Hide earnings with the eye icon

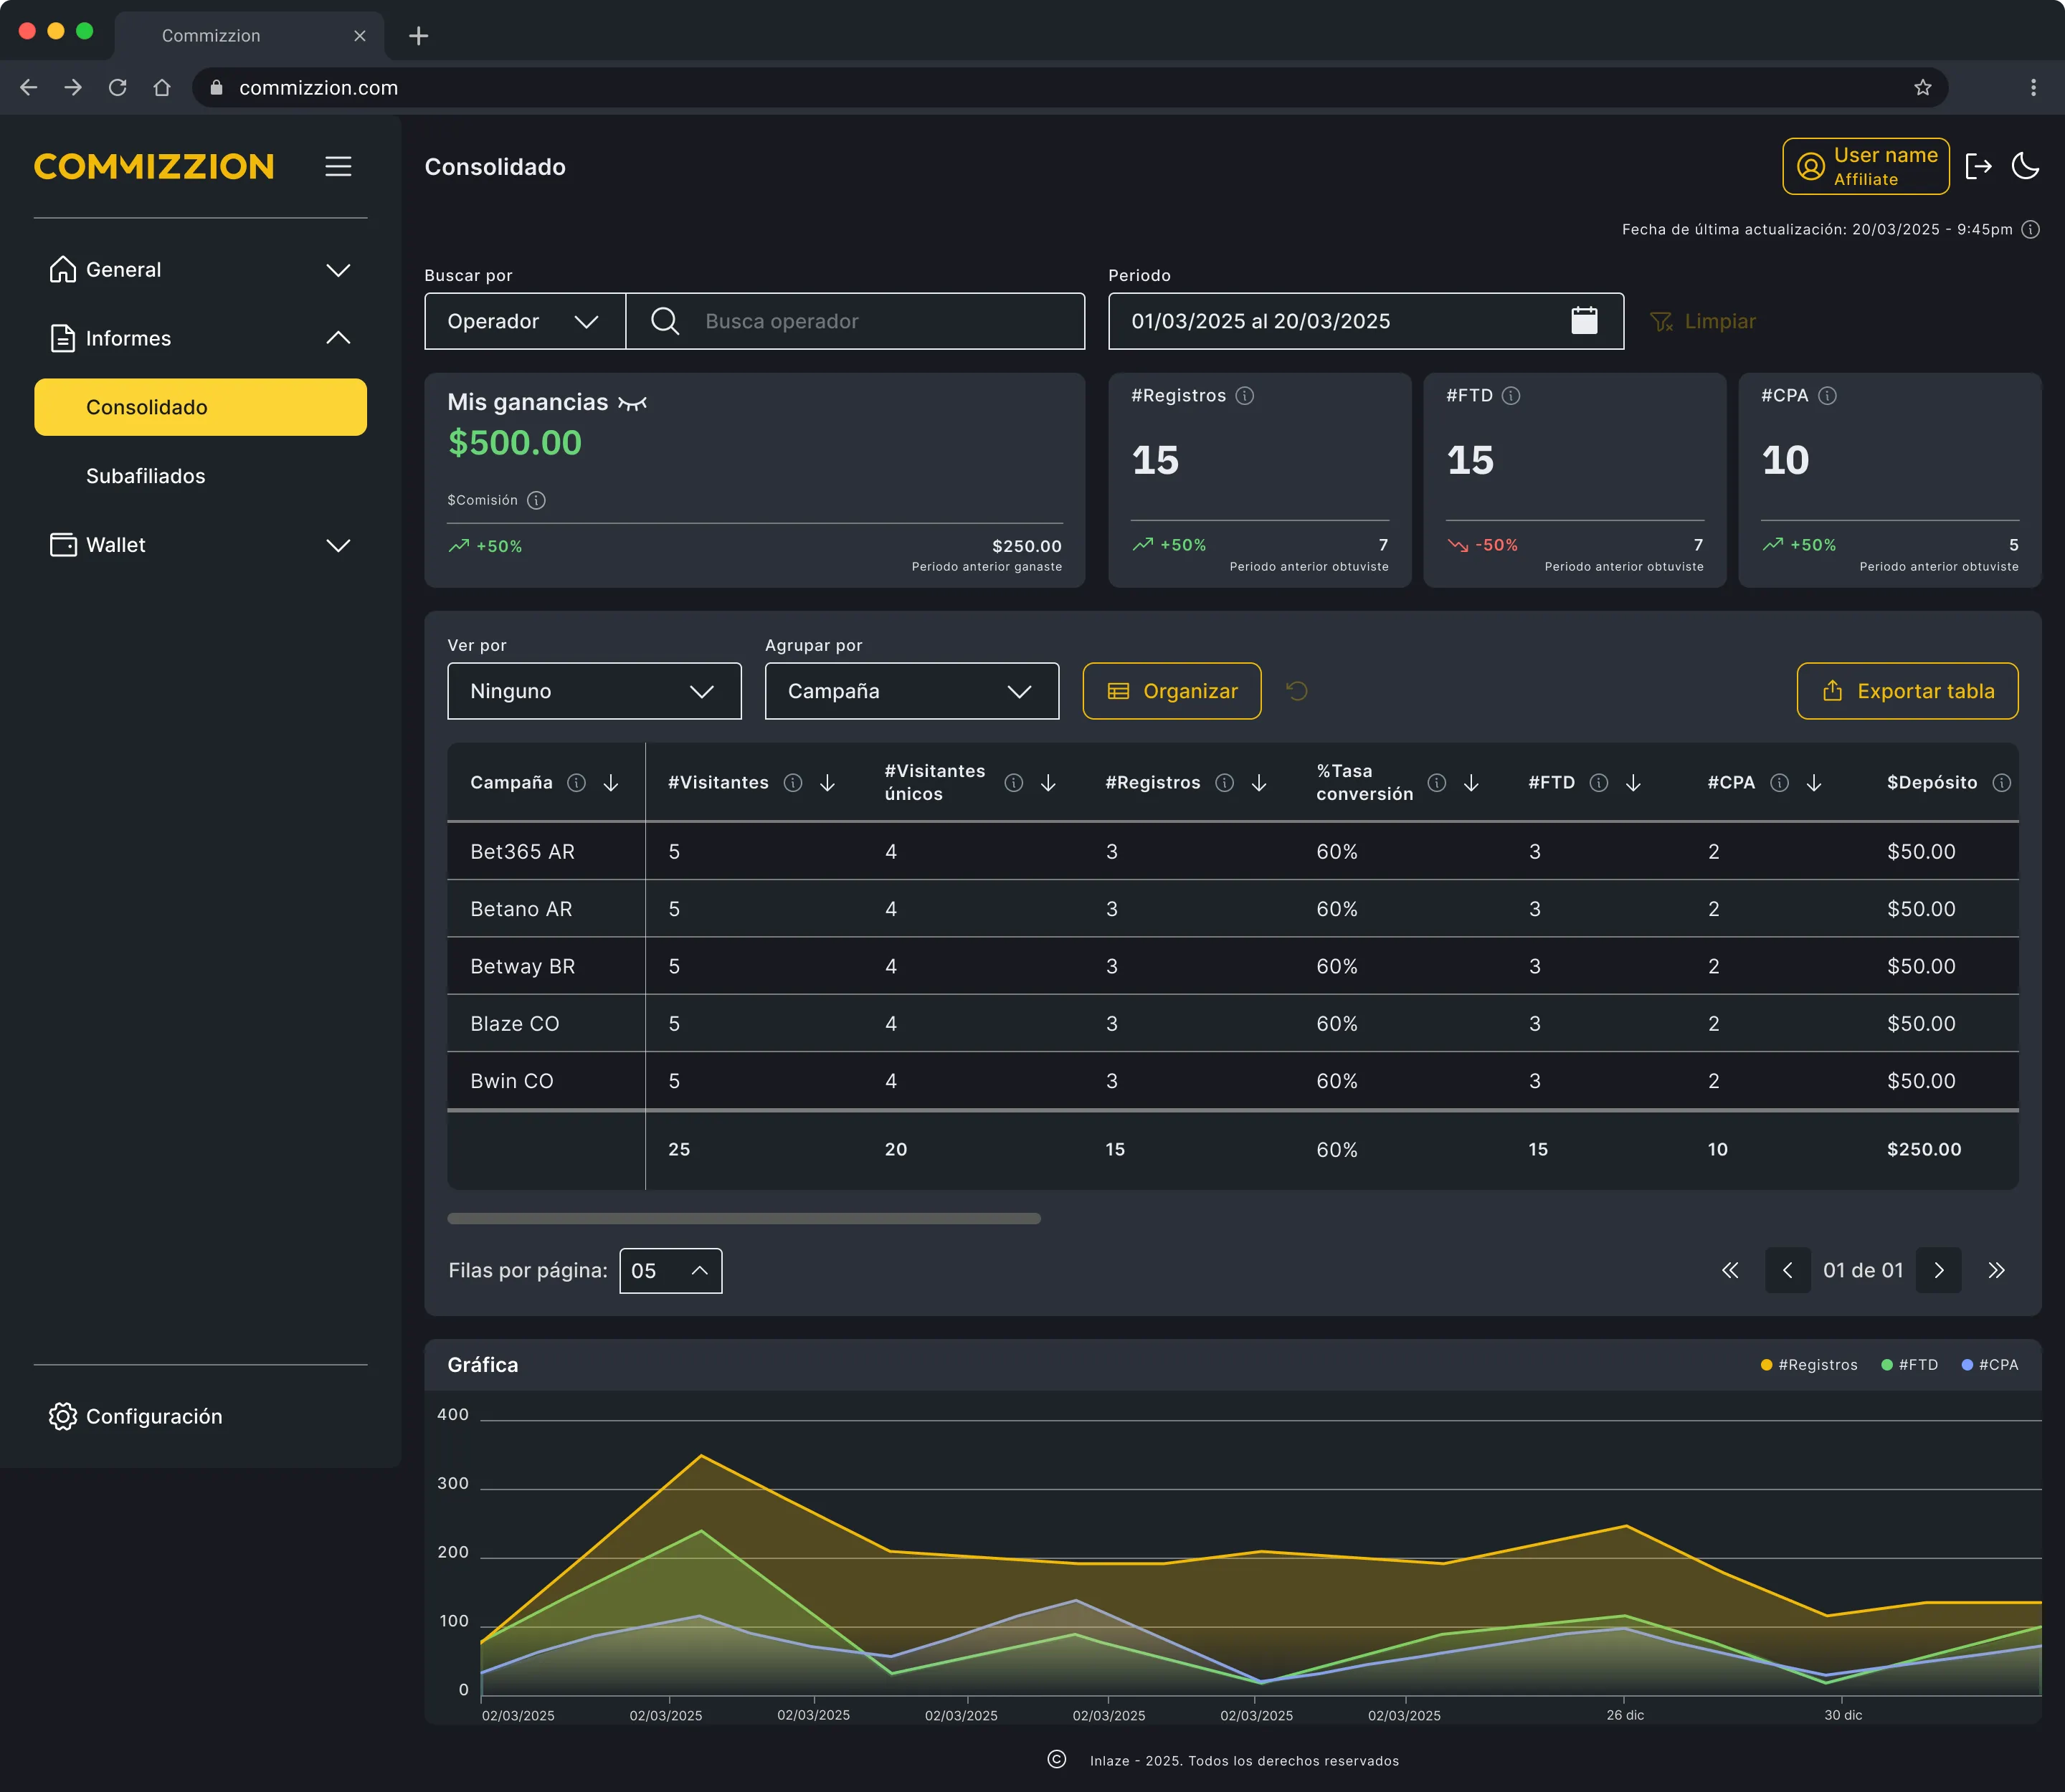(x=632, y=403)
